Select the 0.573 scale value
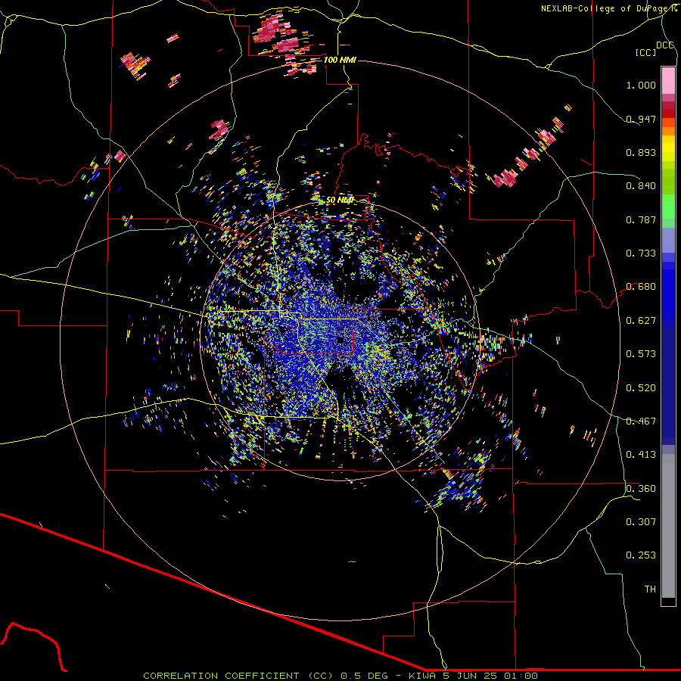Viewport: 681px width, 681px height. tap(641, 354)
